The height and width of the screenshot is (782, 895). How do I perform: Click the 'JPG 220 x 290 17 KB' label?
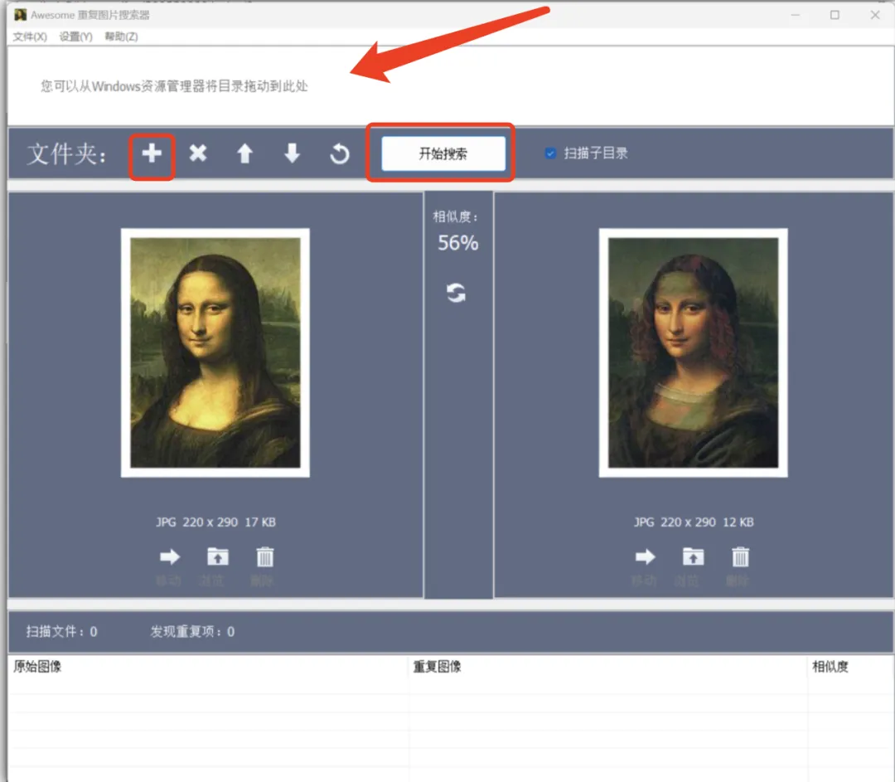215,522
